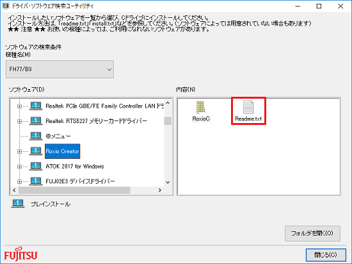Click the Realtek RTS5227 laptop icon

pos(36,120)
